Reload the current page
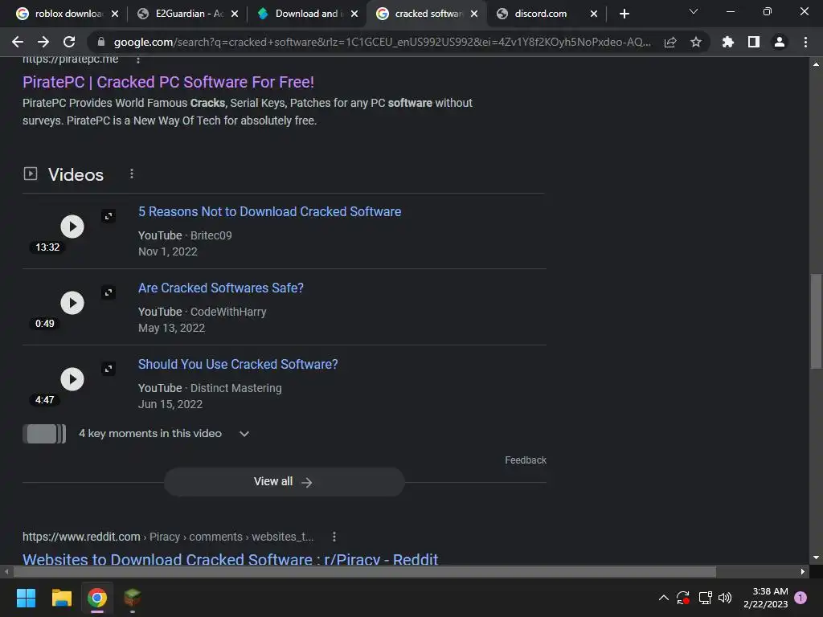The width and height of the screenshot is (823, 617). (x=69, y=42)
